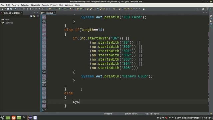213x120 pixels.
Task: Maximize the Package Explorer view
Action: [38, 13]
